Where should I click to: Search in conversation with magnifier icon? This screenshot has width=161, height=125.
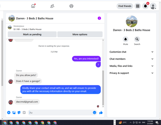[137, 39]
